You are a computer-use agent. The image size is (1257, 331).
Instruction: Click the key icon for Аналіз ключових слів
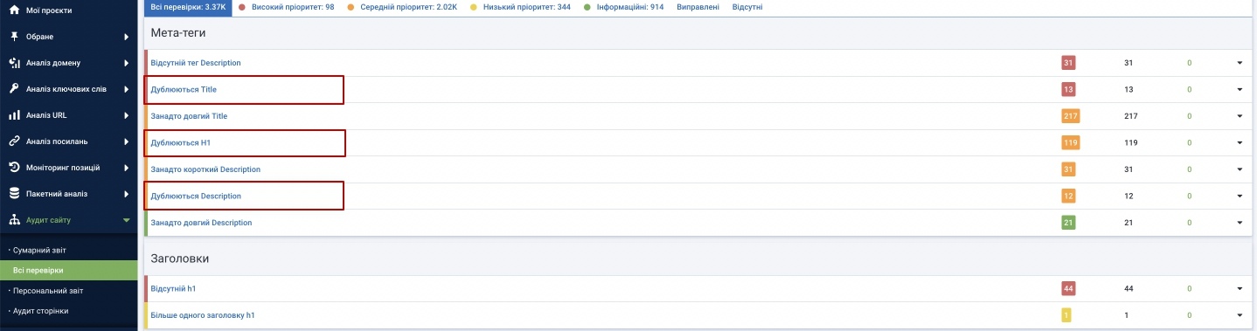point(14,89)
